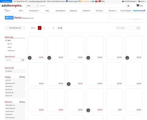
Task: Open New Releases
Action: click(60, 11)
